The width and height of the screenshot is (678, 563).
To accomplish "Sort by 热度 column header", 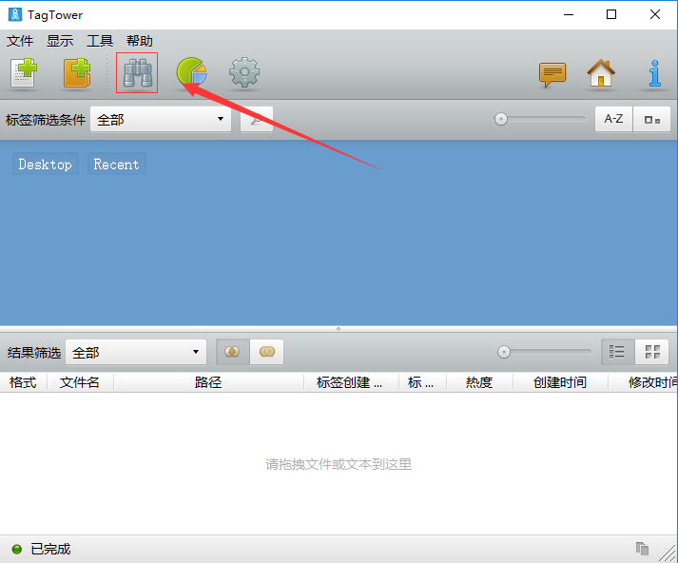I will [x=479, y=382].
